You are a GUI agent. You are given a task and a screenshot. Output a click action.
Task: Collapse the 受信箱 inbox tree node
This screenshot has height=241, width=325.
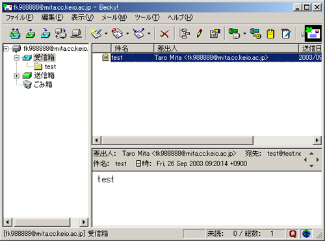click(x=16, y=58)
